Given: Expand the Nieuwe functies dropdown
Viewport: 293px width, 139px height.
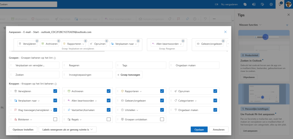Looking at the screenshot, I should tap(250, 25).
